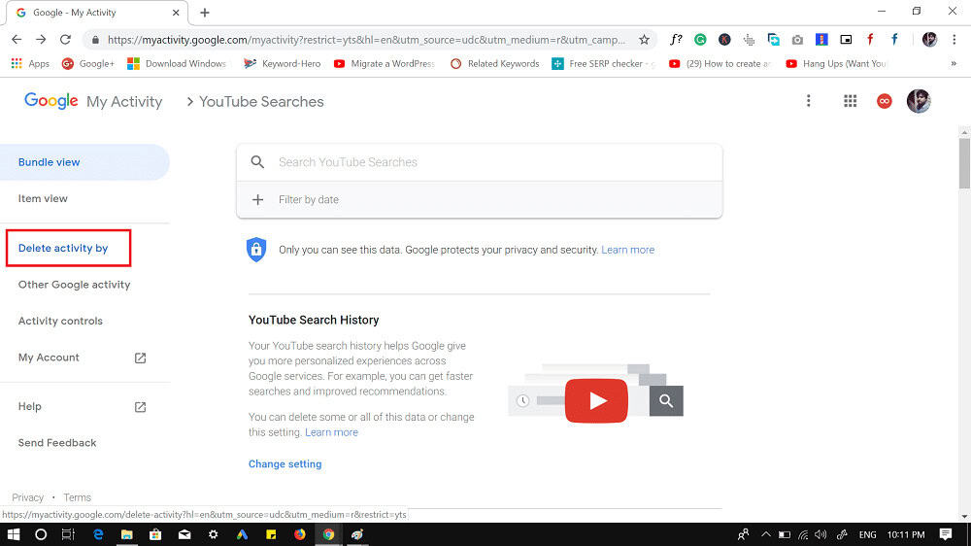Click the magnifier icon in search box
This screenshot has width=971, height=546.
click(x=257, y=162)
